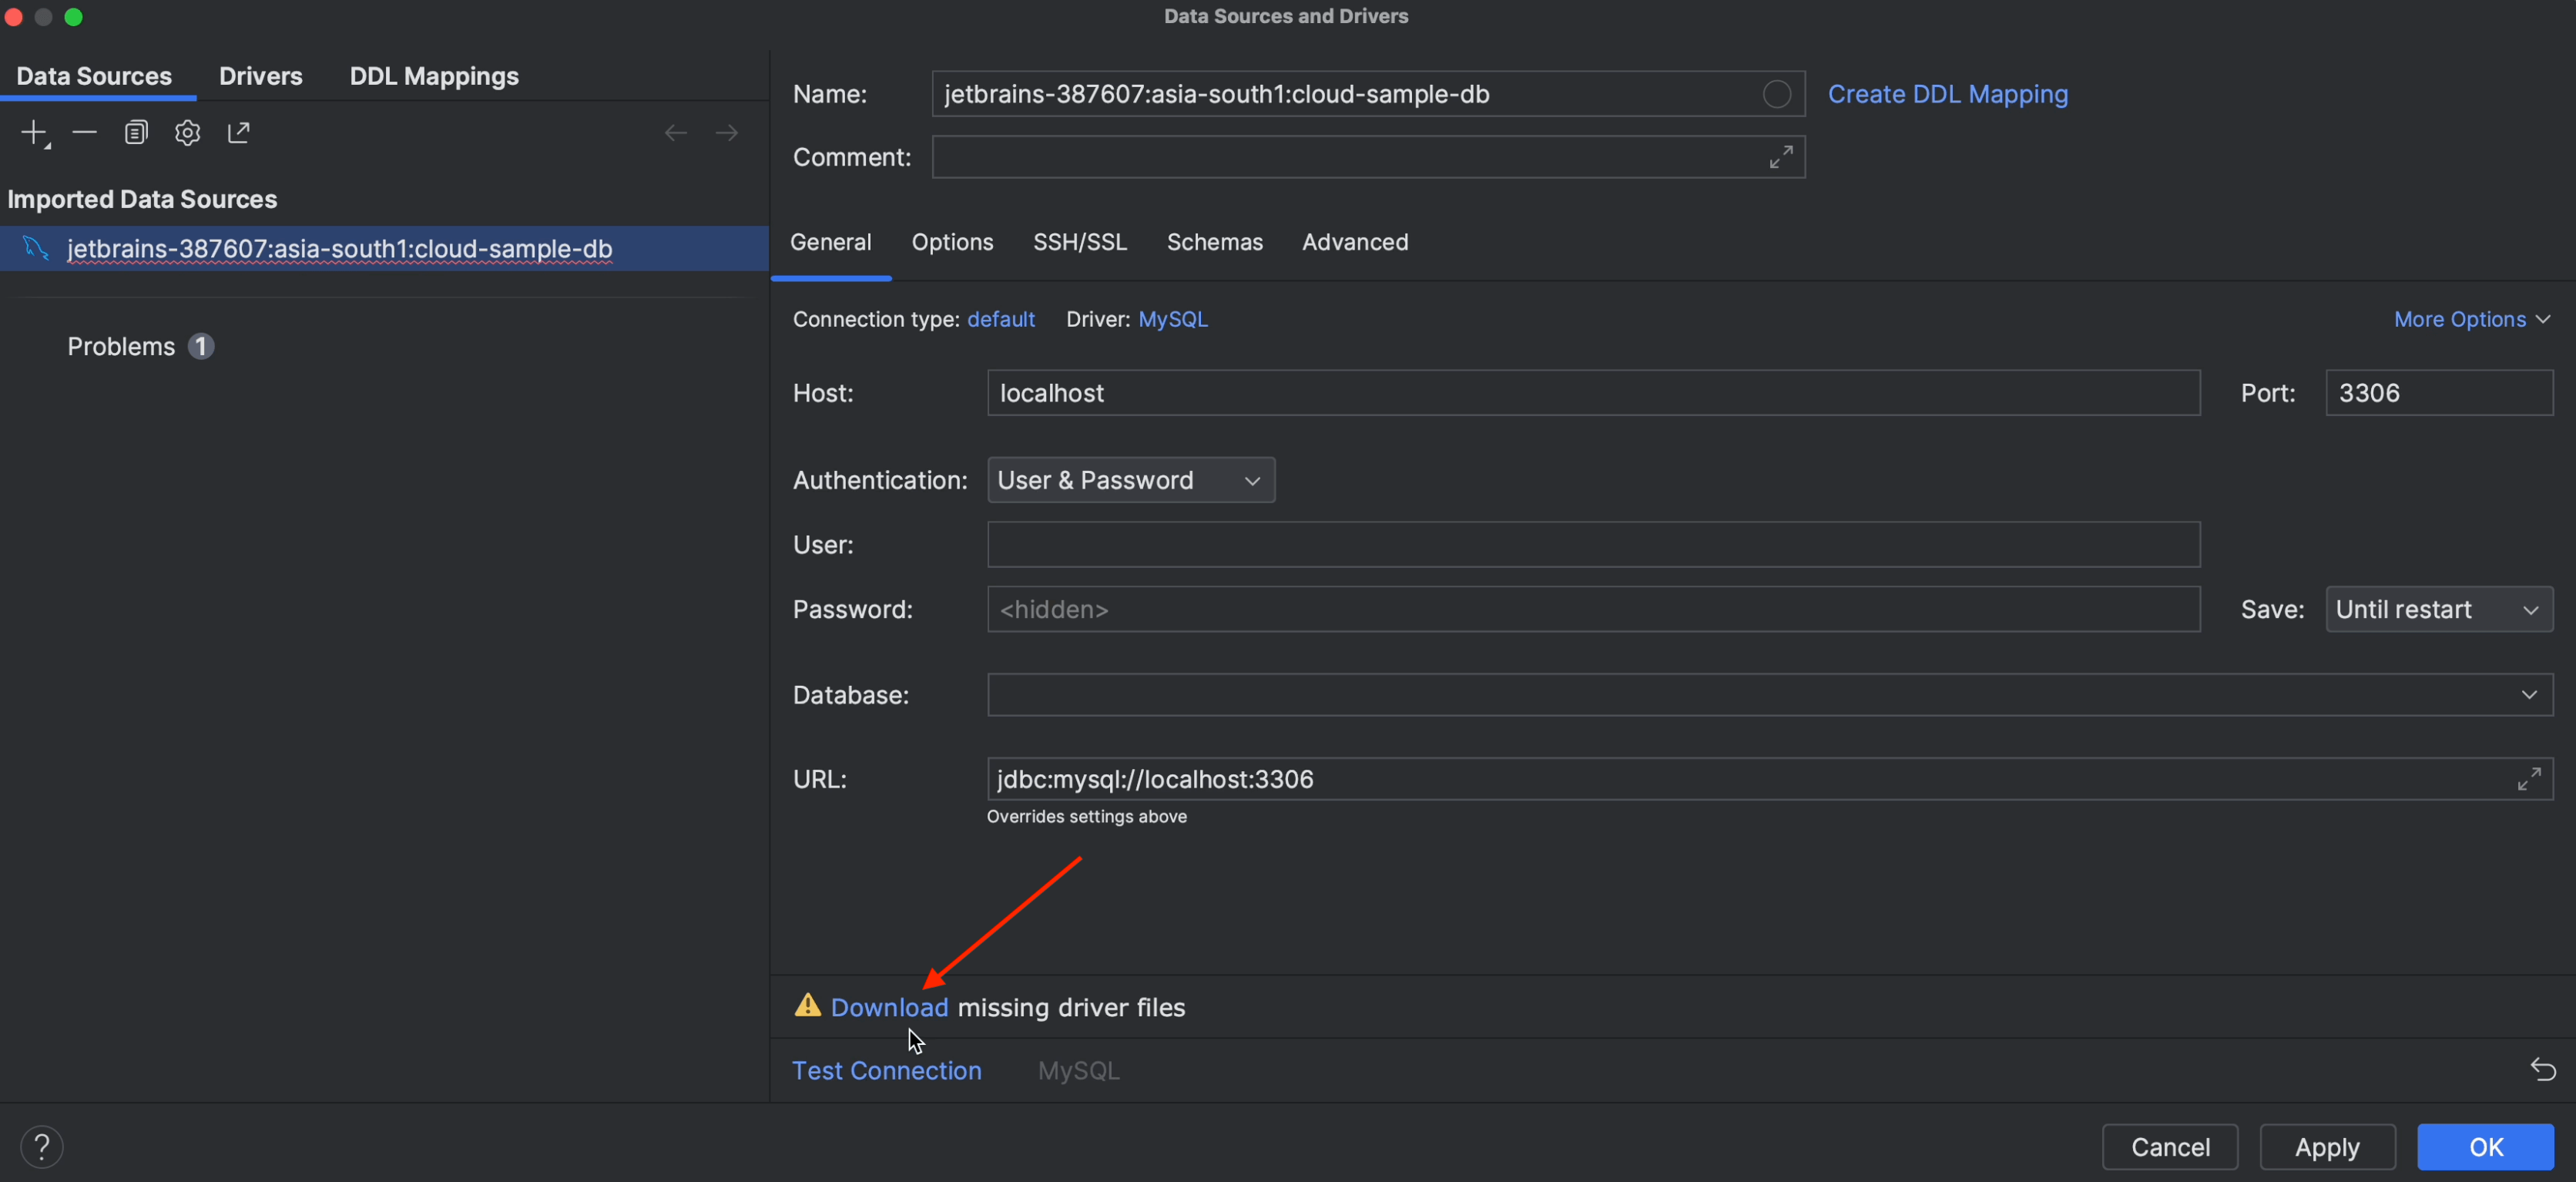Click the remove data source icon
Viewport: 2576px width, 1182px height.
coord(84,133)
